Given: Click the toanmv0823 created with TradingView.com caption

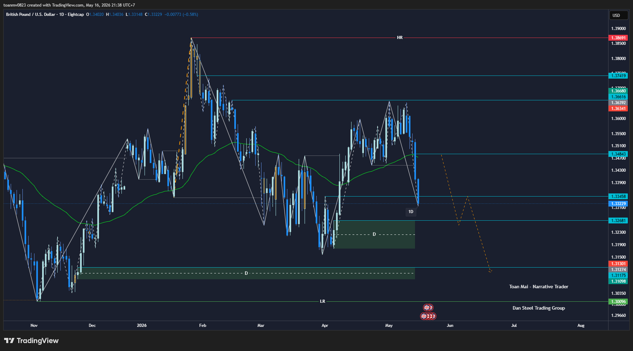Looking at the screenshot, I should (69, 5).
